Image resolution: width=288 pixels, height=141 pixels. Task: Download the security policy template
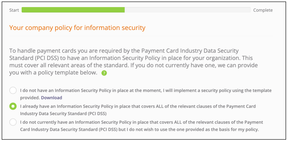click(51, 98)
